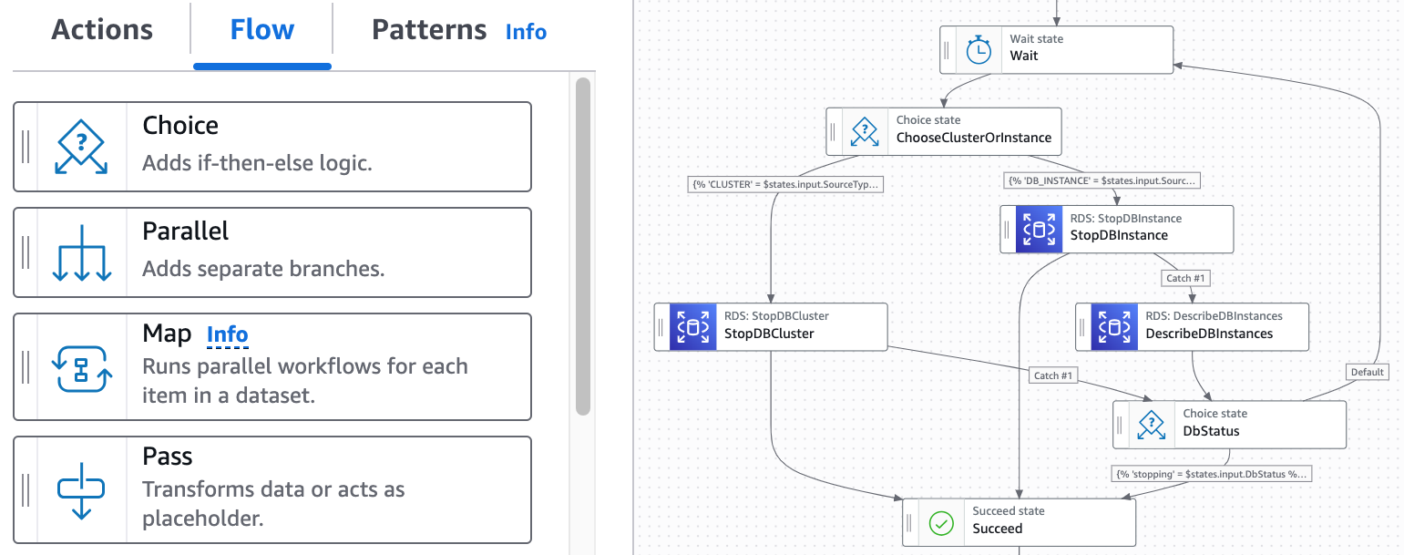Grab the drag handle of Map card
The image size is (1404, 555).
click(x=26, y=367)
